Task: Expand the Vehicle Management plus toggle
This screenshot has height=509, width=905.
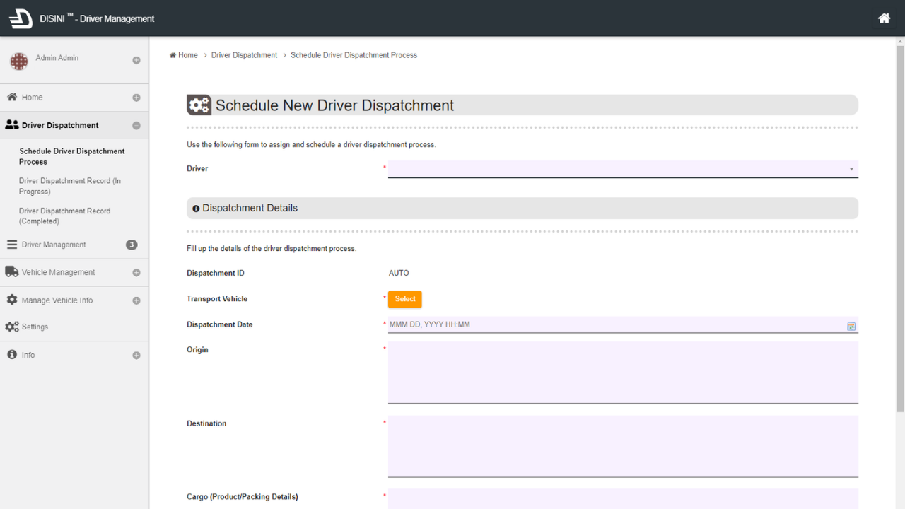Action: 136,273
